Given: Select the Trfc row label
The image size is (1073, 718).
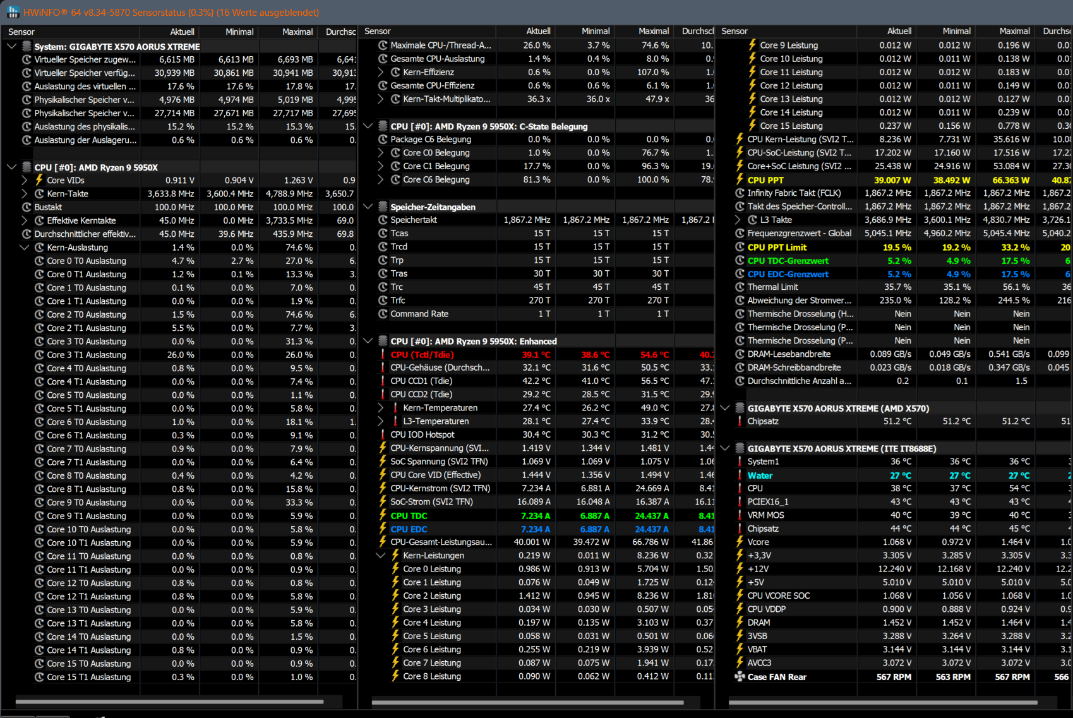Looking at the screenshot, I should (x=398, y=301).
